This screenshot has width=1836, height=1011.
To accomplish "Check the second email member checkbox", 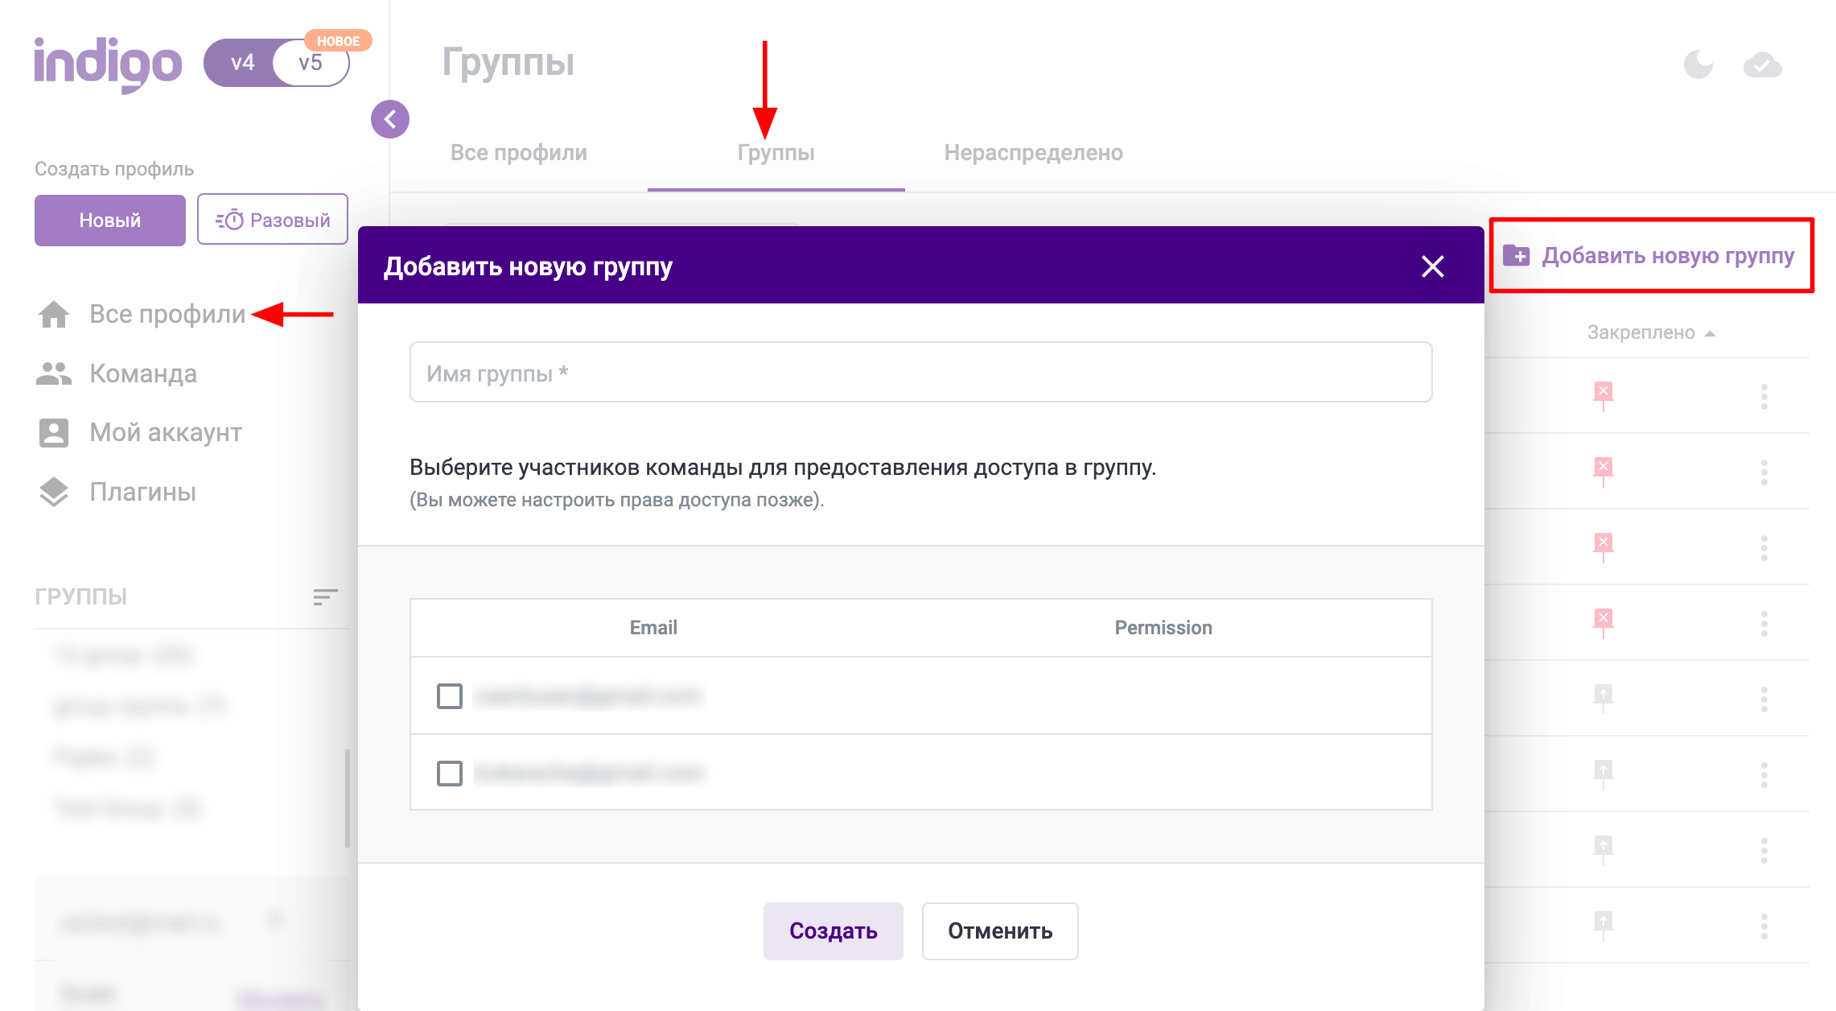I will (450, 773).
